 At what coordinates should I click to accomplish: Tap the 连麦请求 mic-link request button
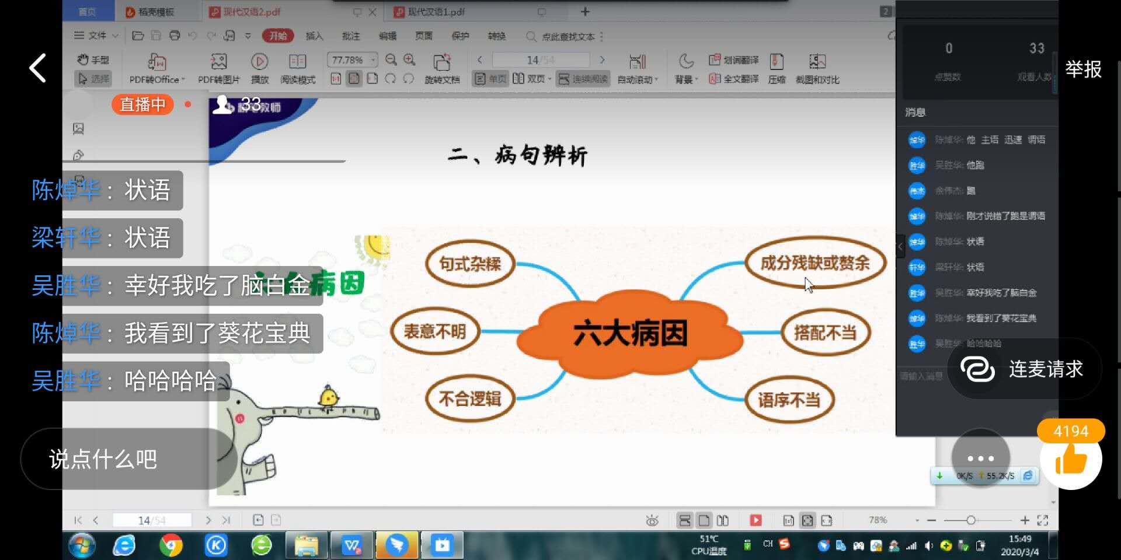(1024, 369)
